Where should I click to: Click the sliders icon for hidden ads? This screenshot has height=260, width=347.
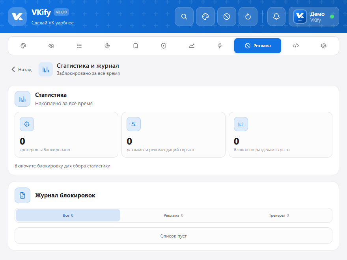coord(134,124)
